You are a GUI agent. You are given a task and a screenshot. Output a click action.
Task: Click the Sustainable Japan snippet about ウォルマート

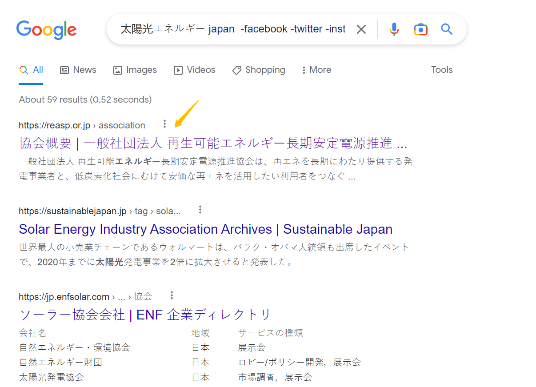point(214,255)
